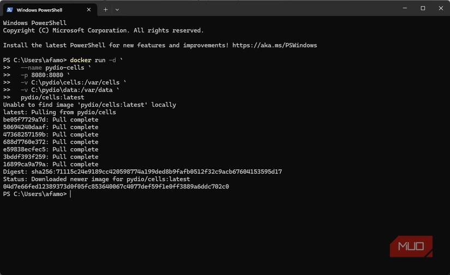Click the '--name pydio-cells' argument

click(x=52, y=68)
